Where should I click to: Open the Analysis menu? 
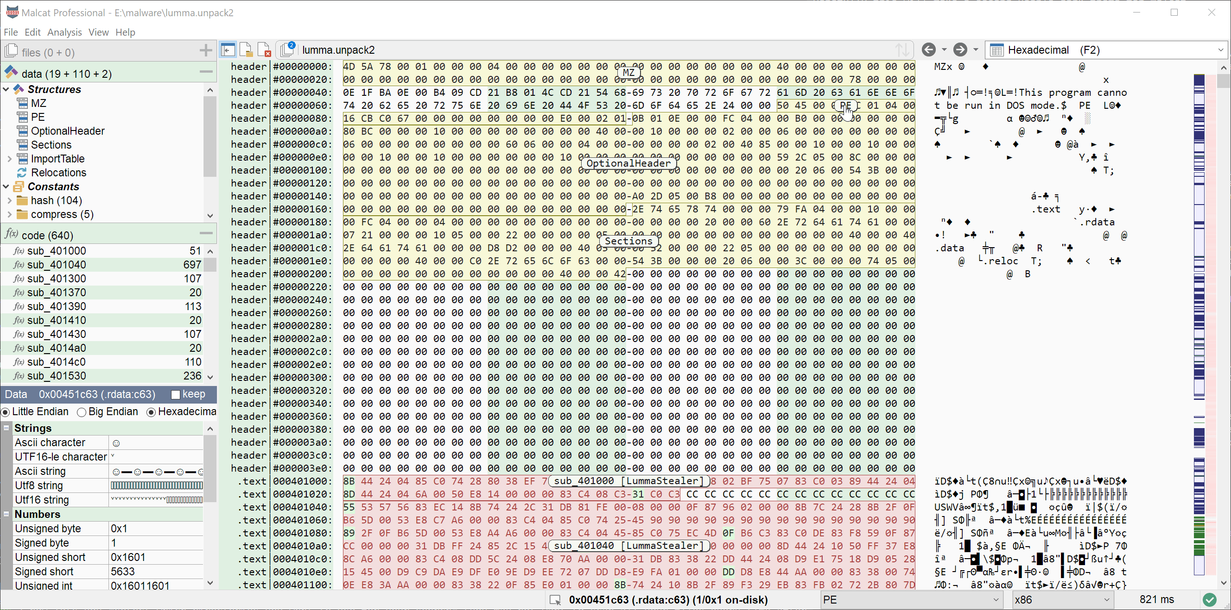64,32
